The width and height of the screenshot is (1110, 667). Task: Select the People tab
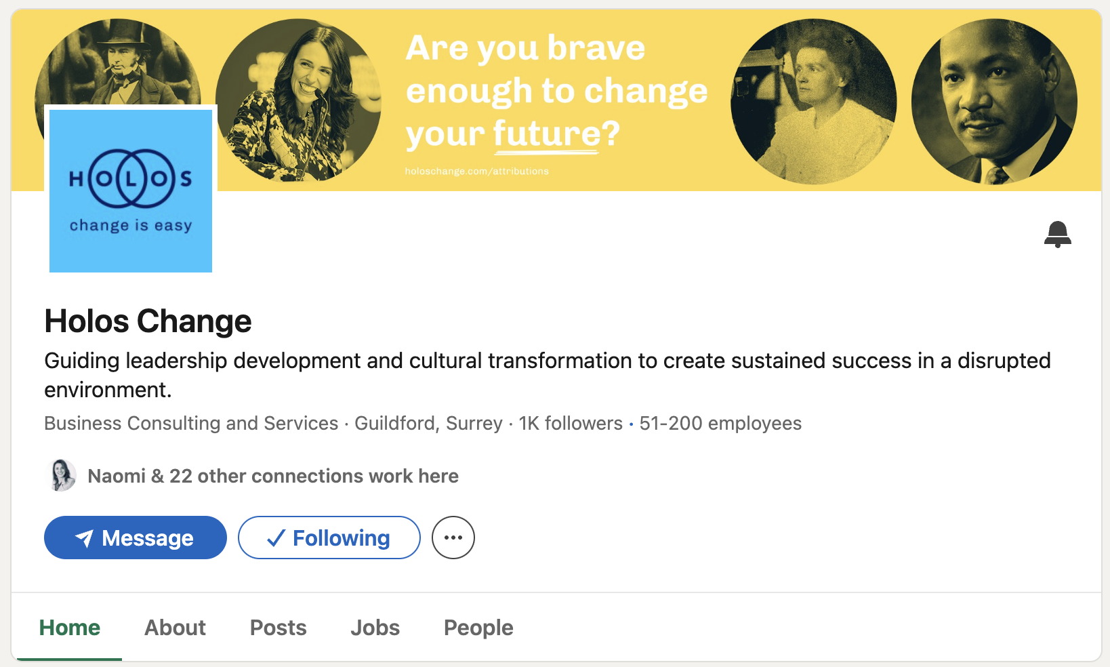478,628
